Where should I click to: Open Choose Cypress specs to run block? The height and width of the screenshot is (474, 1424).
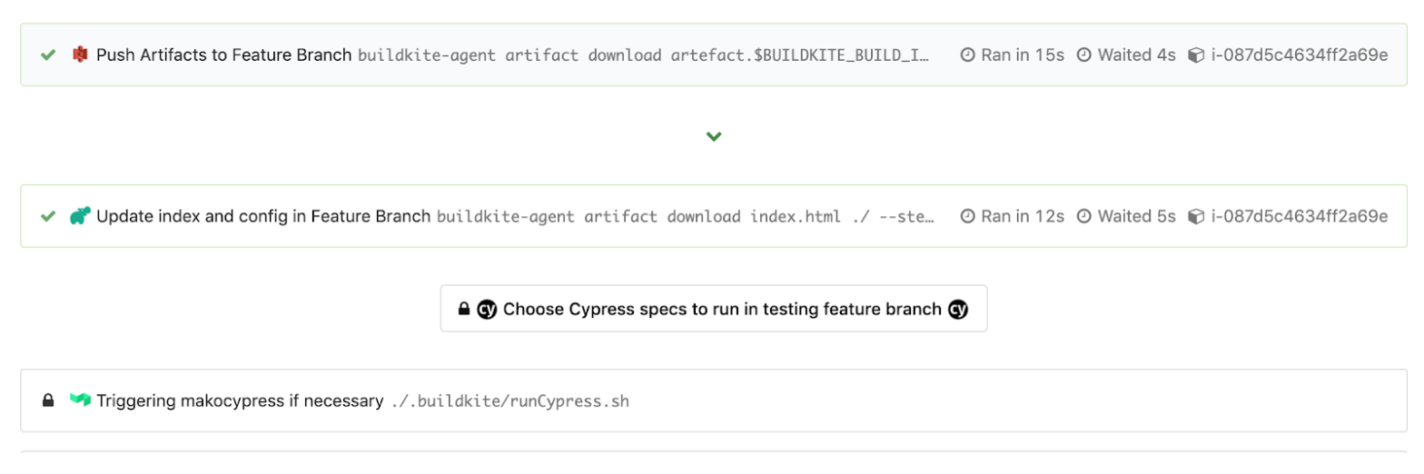pyautogui.click(x=722, y=309)
